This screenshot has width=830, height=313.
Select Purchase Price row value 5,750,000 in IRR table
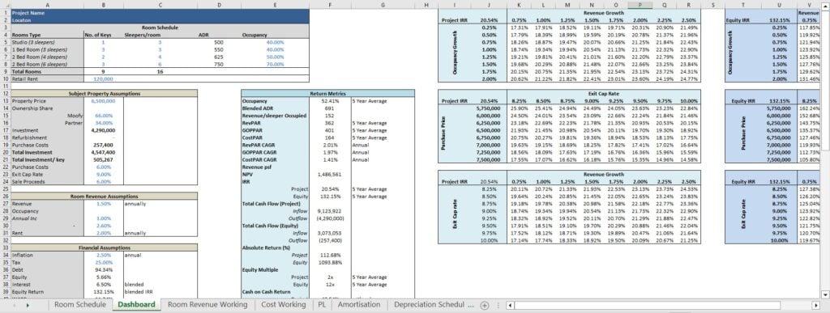[486, 108]
